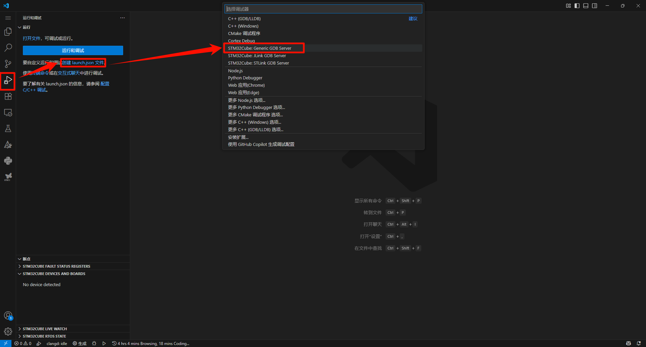Select Web 应用(Chrome) option

coord(323,85)
